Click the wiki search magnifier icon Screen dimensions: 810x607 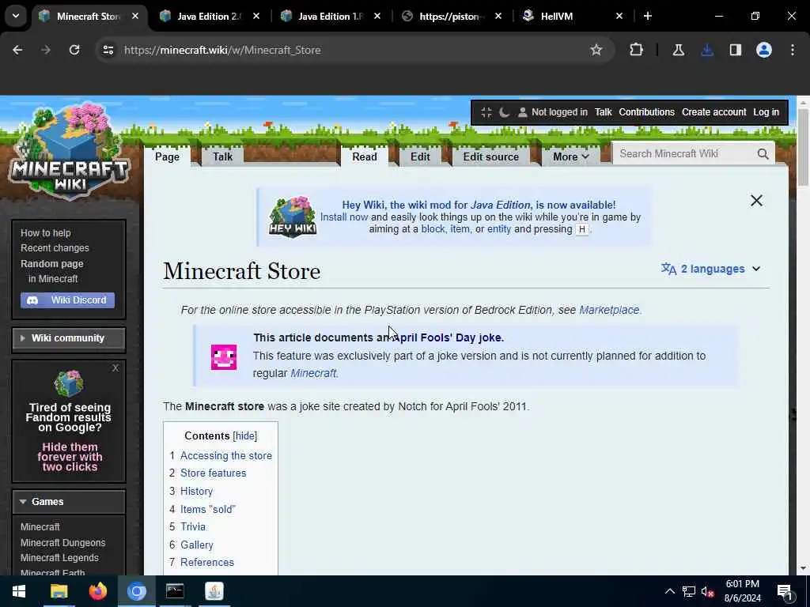pos(763,154)
